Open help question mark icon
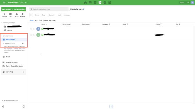 [24, 107]
